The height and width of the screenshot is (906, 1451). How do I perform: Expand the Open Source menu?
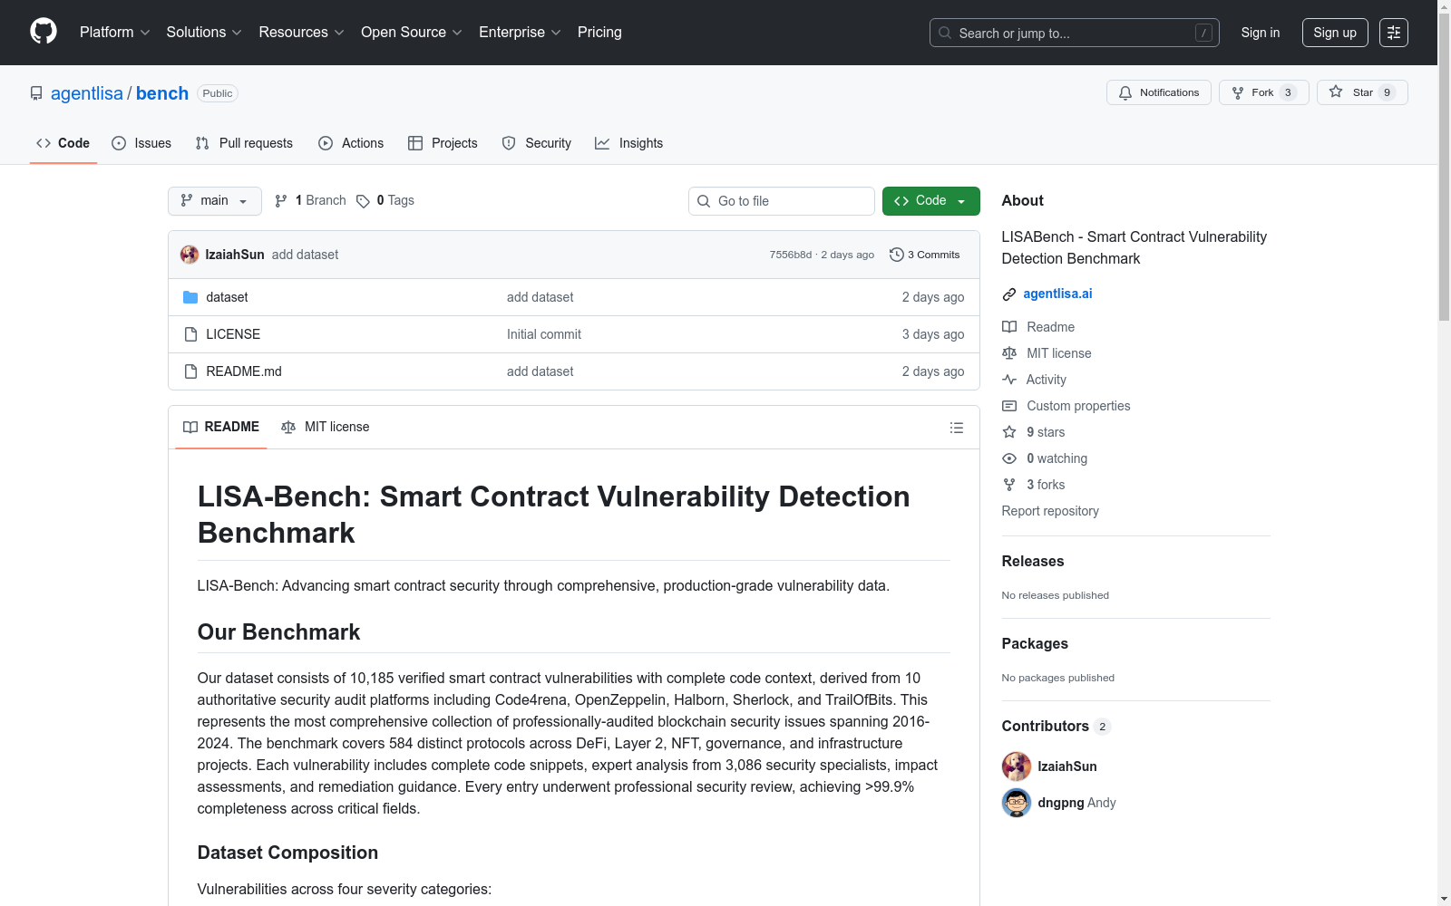(412, 33)
